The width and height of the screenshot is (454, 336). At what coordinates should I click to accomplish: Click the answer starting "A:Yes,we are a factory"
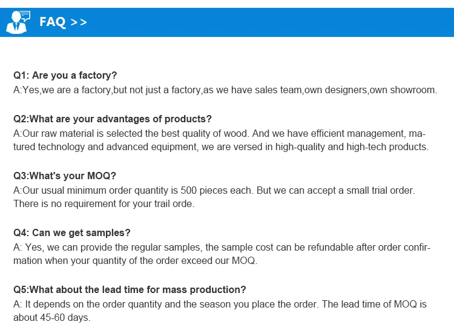coord(225,90)
